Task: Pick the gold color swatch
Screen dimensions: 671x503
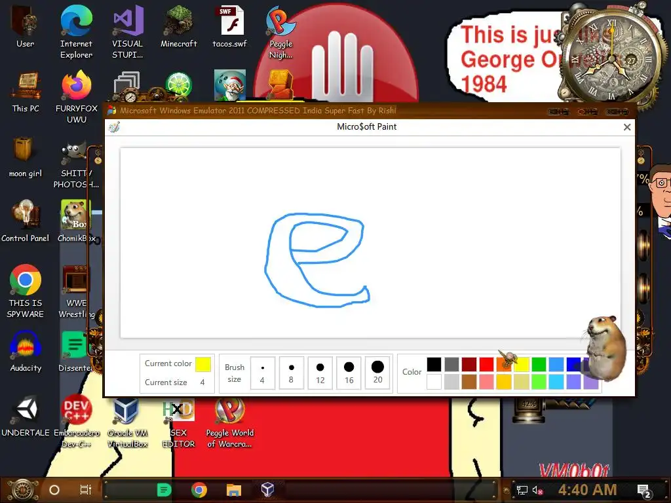Action: click(x=504, y=382)
